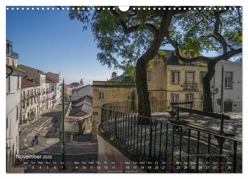Select date 7 in the calendar row

pyautogui.click(x=62, y=168)
